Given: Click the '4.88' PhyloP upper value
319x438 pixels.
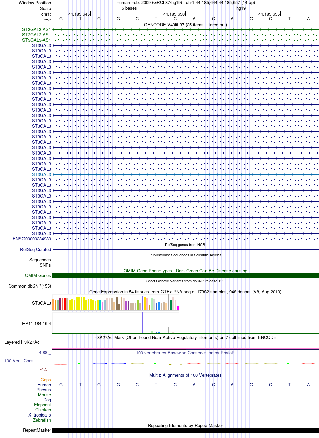Looking at the screenshot, I should (x=43, y=353).
